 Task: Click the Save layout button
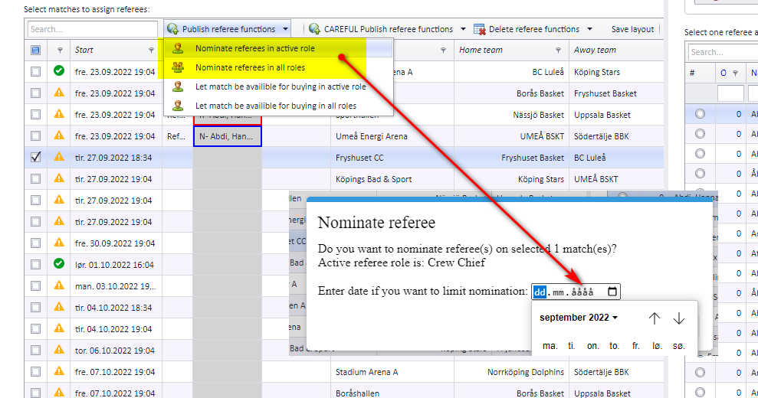click(632, 29)
